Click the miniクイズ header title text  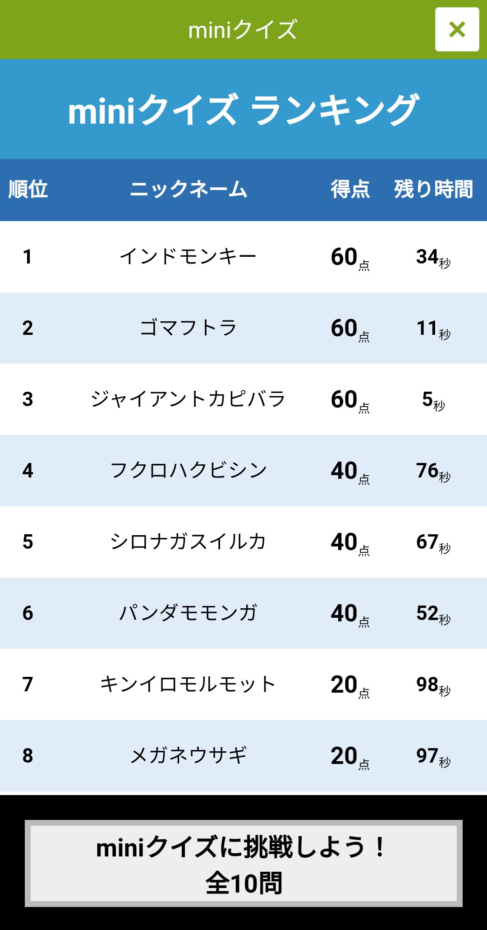tap(243, 30)
